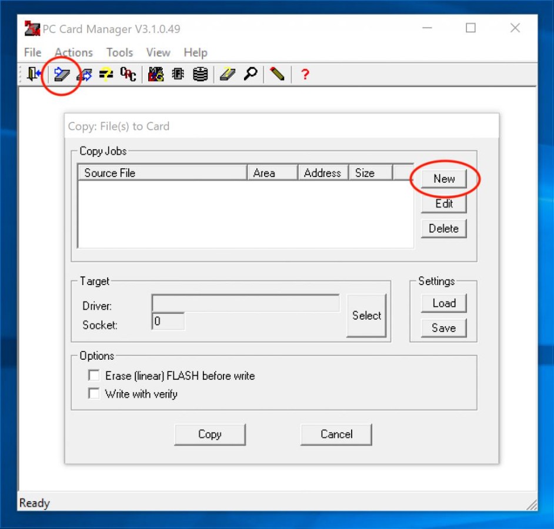Click the Size column header
The width and height of the screenshot is (554, 529).
point(371,173)
